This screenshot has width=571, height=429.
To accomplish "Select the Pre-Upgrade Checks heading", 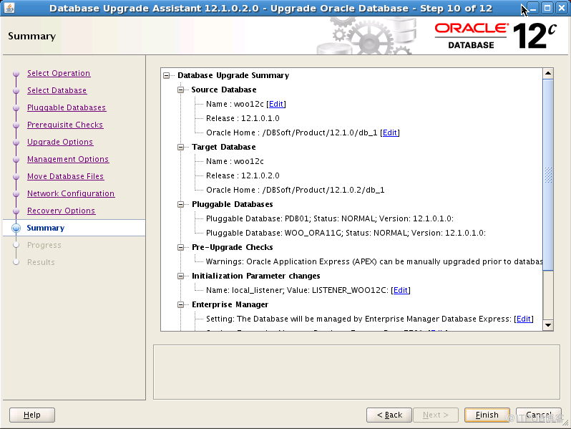I will 233,248.
